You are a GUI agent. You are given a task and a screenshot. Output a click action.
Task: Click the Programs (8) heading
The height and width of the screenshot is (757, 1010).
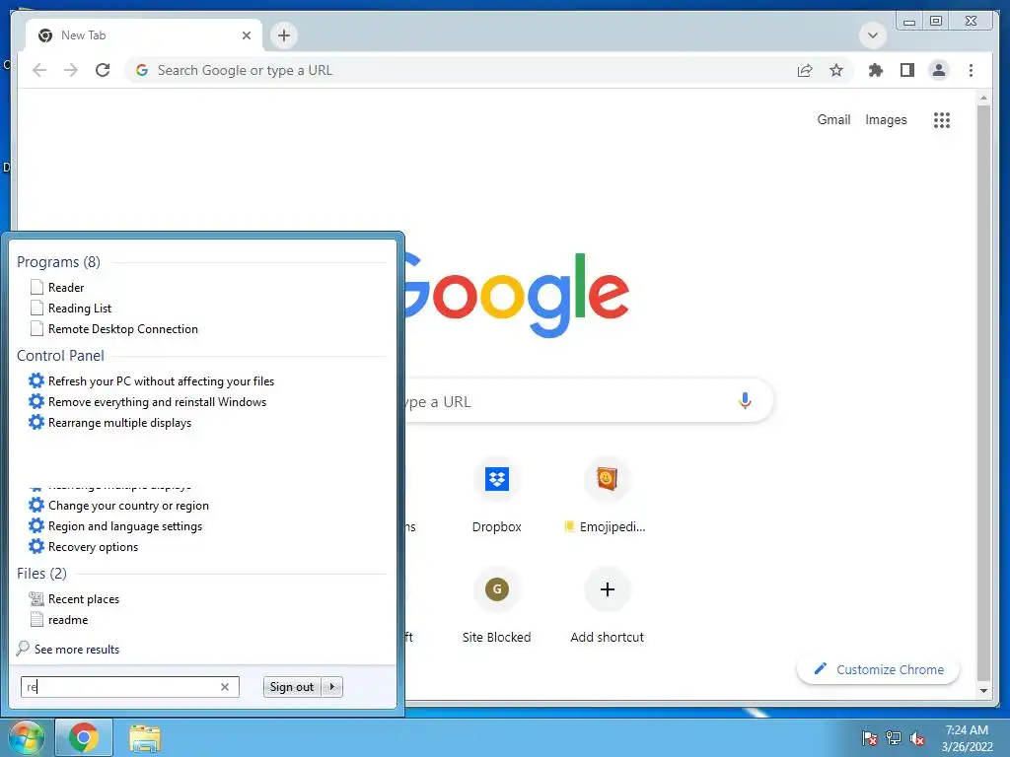pyautogui.click(x=58, y=262)
